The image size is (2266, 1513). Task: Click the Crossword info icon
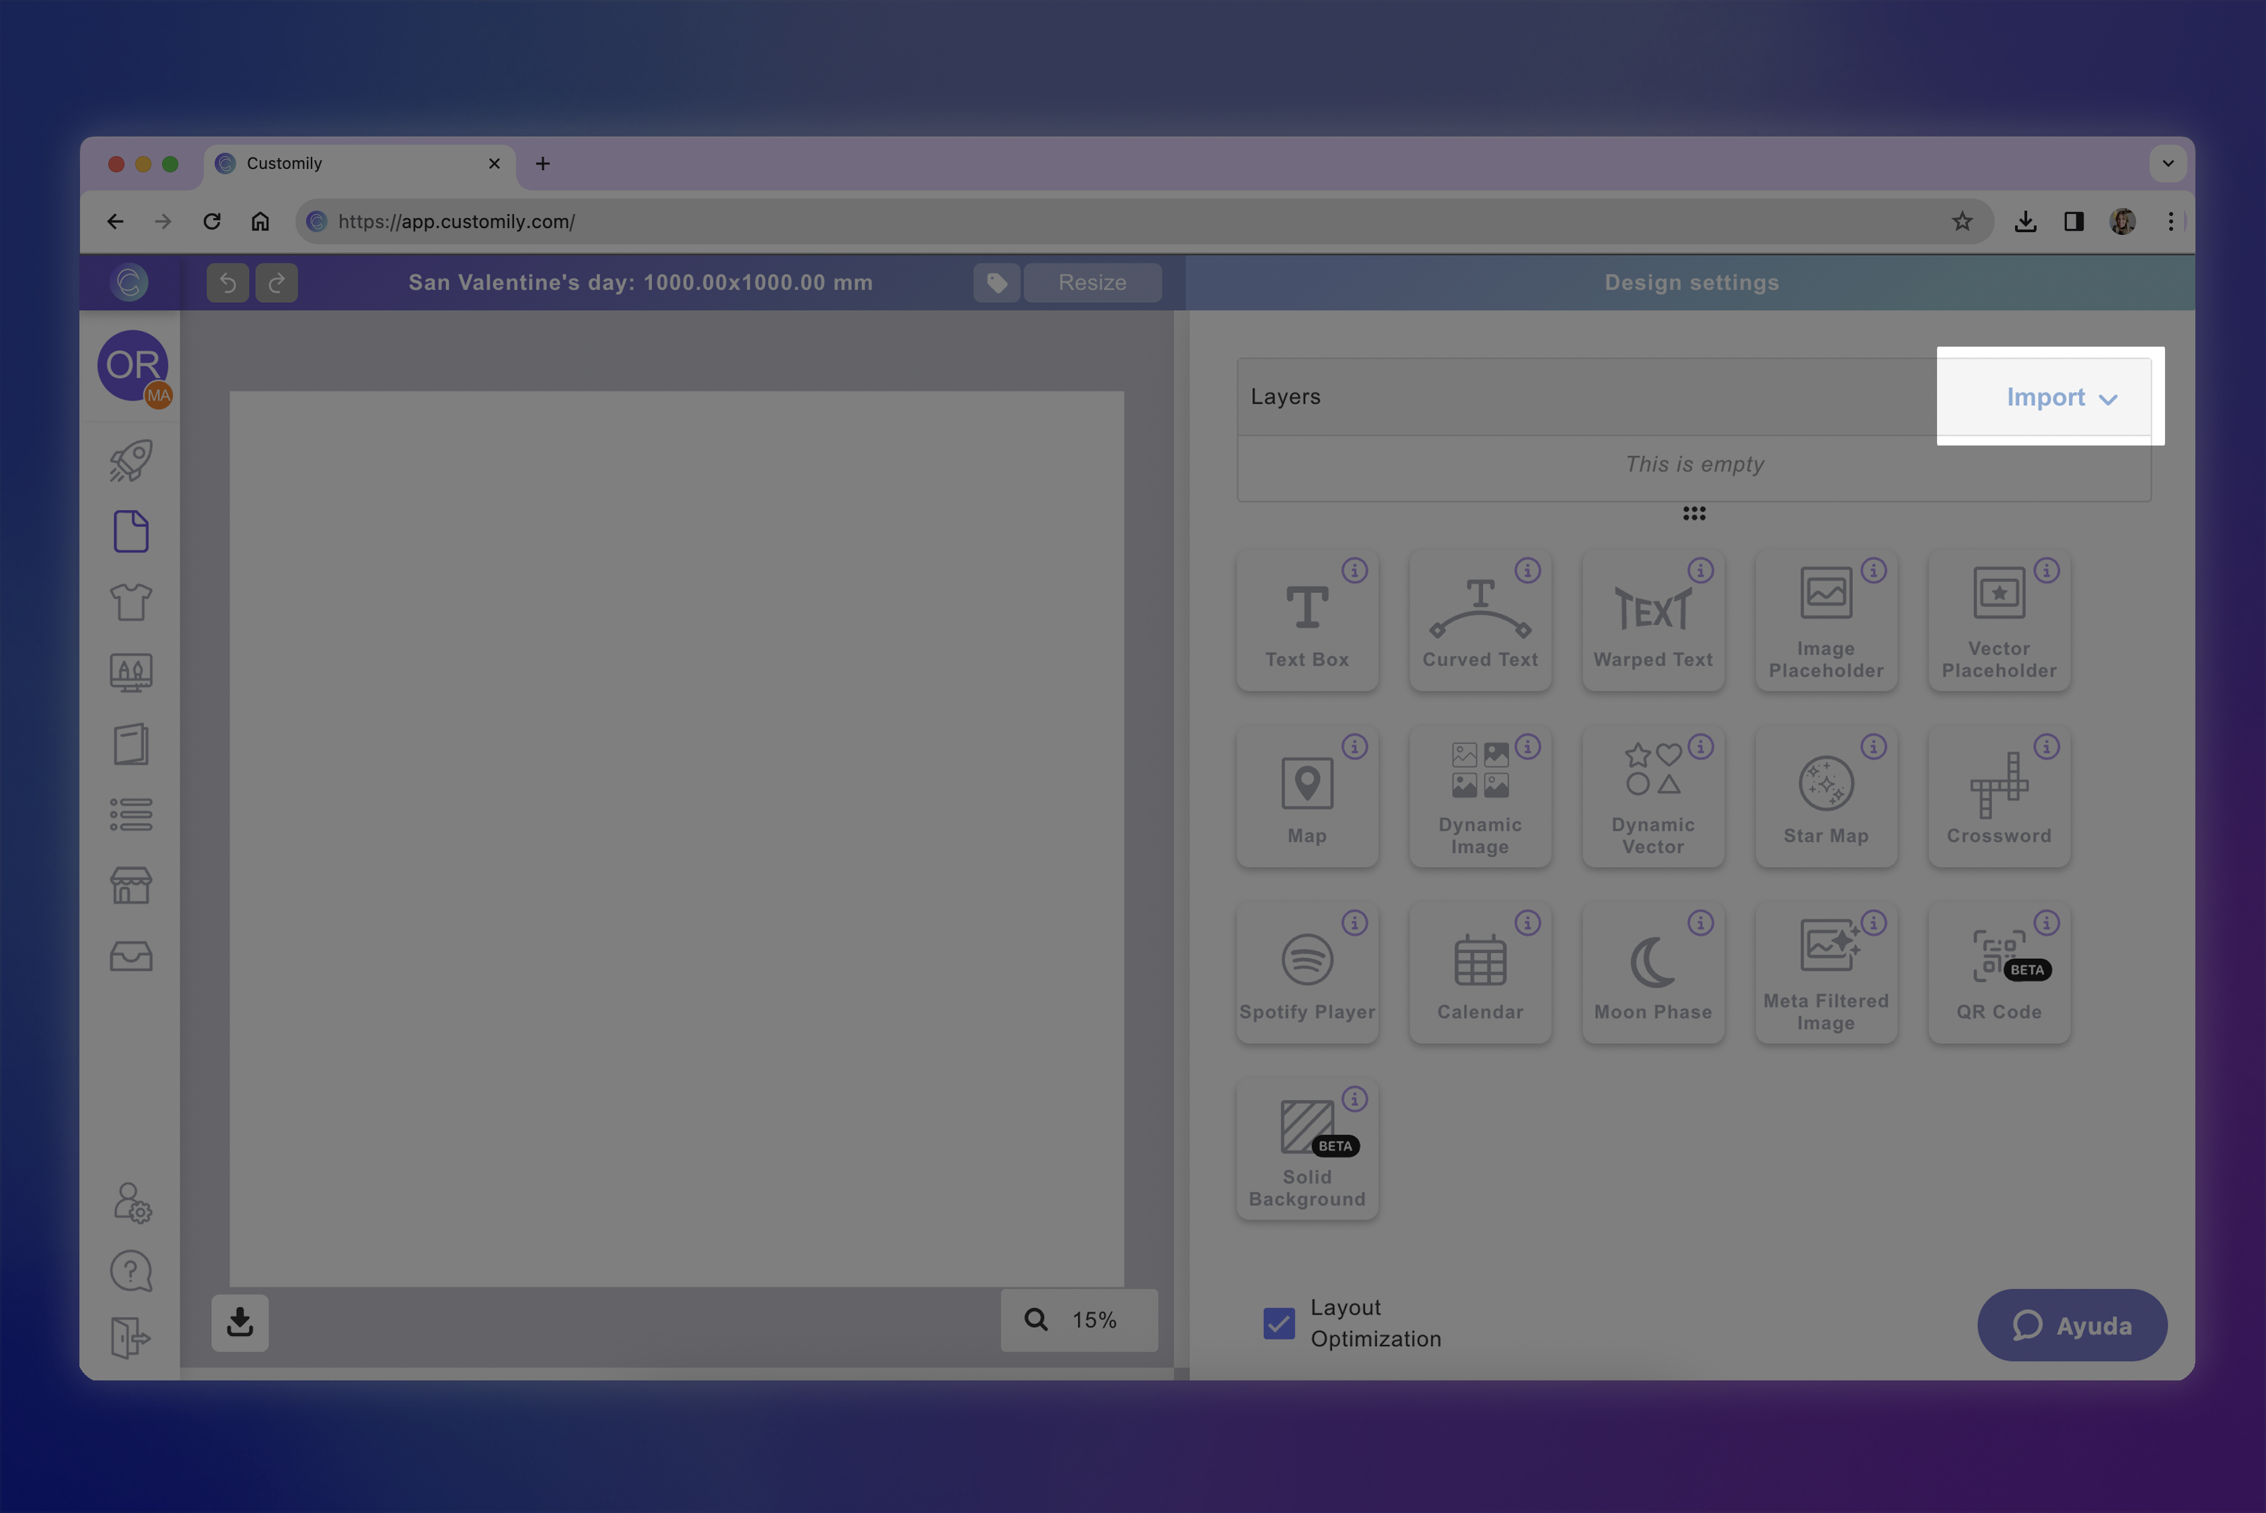point(2047,747)
